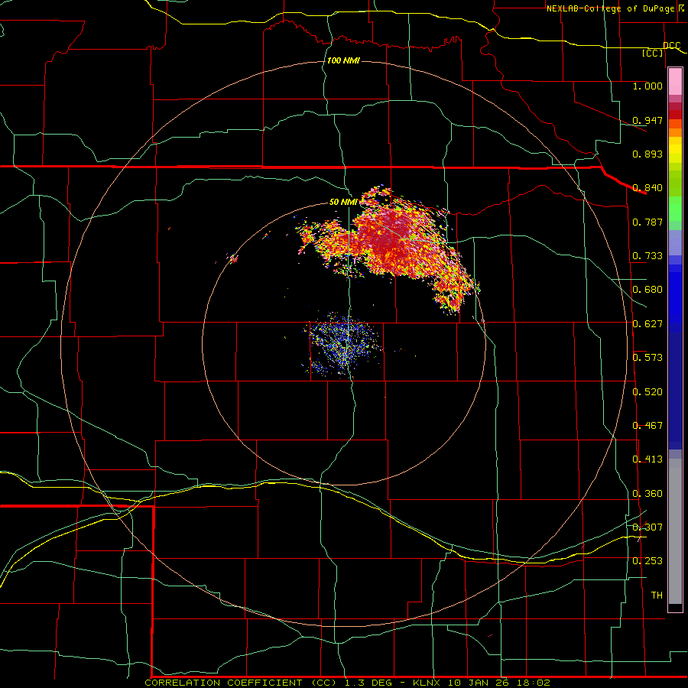
Task: Click the Correlation Coefficient KLNX caption text
Action: click(x=347, y=683)
